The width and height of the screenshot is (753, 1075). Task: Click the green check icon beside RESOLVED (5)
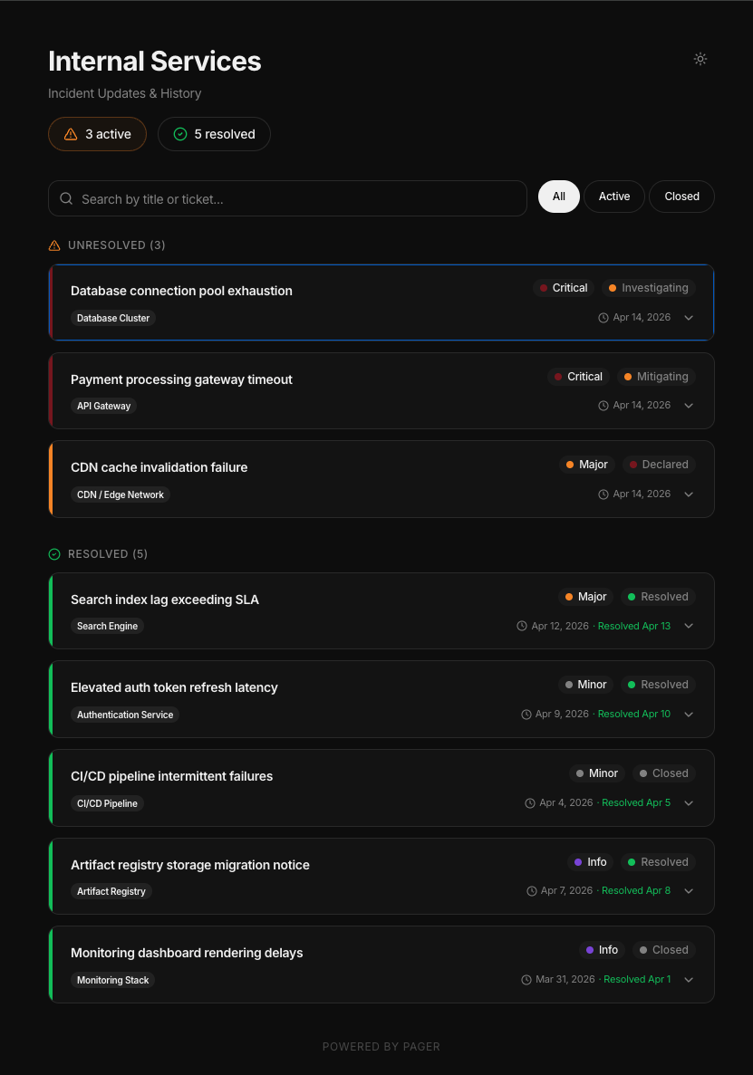(53, 553)
